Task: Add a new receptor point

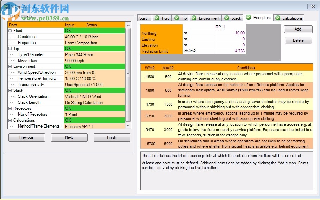Action: click(x=298, y=29)
